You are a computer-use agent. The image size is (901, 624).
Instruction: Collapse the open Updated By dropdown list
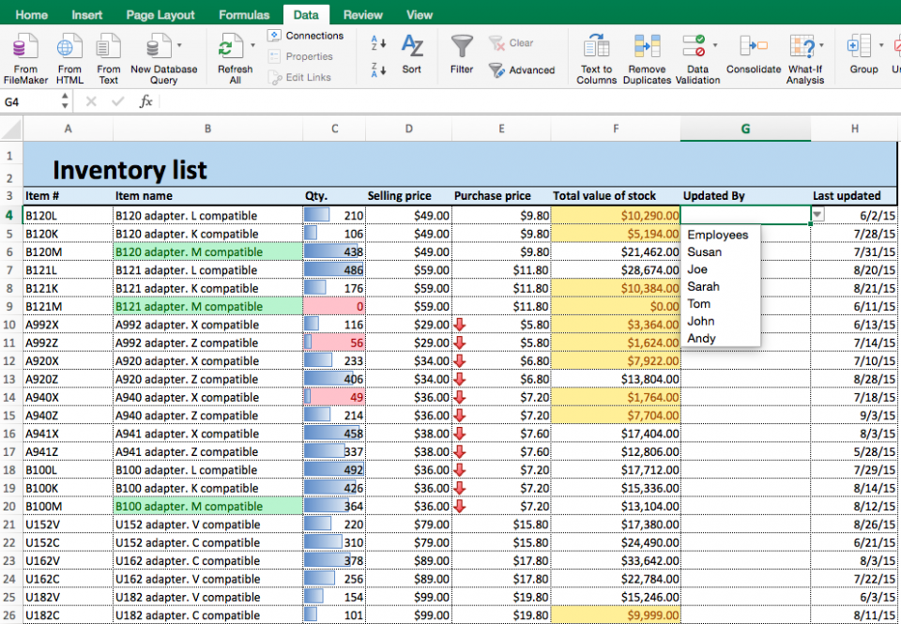(x=816, y=215)
